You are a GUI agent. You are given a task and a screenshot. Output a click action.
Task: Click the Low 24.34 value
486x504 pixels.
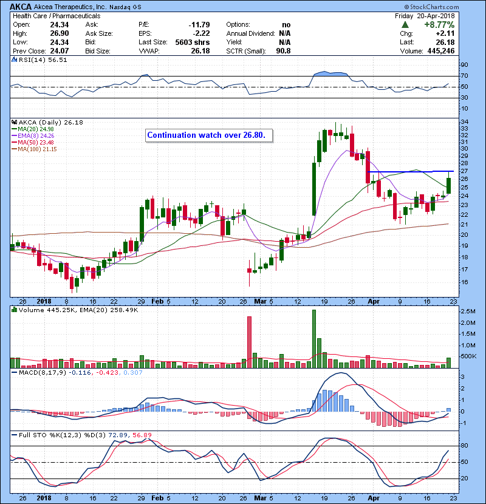point(60,42)
